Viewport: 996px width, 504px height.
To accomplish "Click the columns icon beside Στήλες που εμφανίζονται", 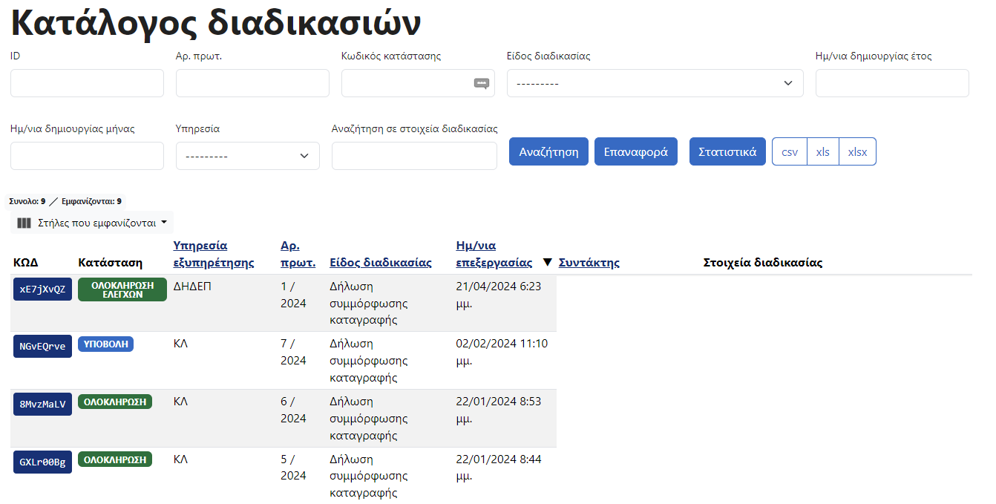I will (x=24, y=223).
